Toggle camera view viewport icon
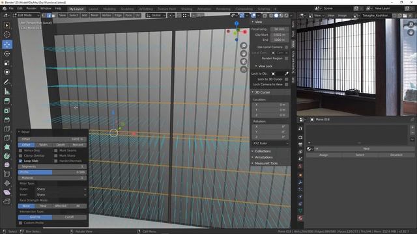This screenshot has width=417, height=234. click(x=244, y=62)
